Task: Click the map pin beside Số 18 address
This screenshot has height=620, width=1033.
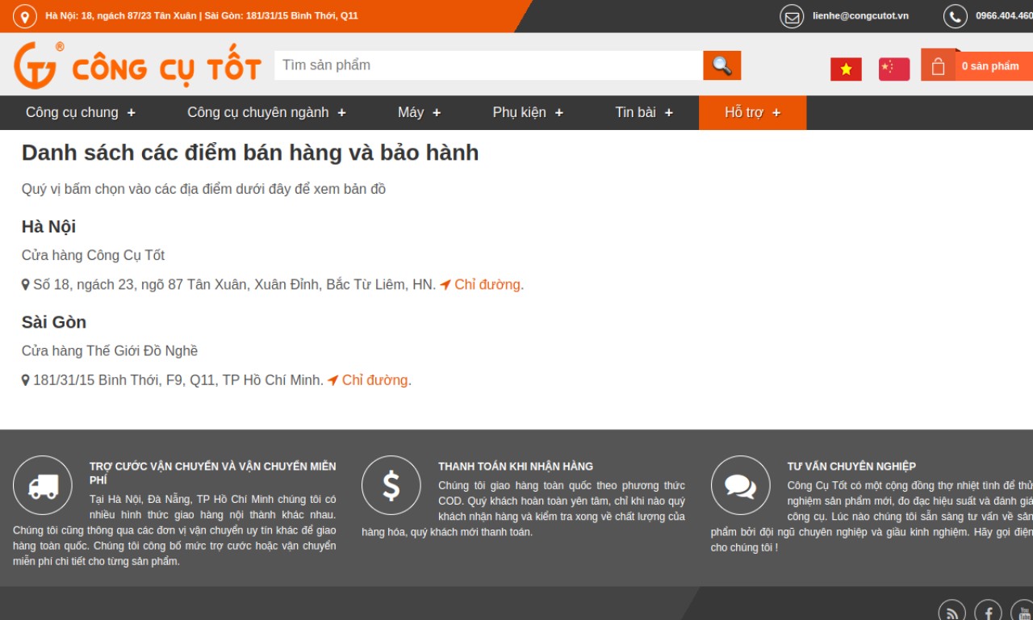Action: coord(26,285)
